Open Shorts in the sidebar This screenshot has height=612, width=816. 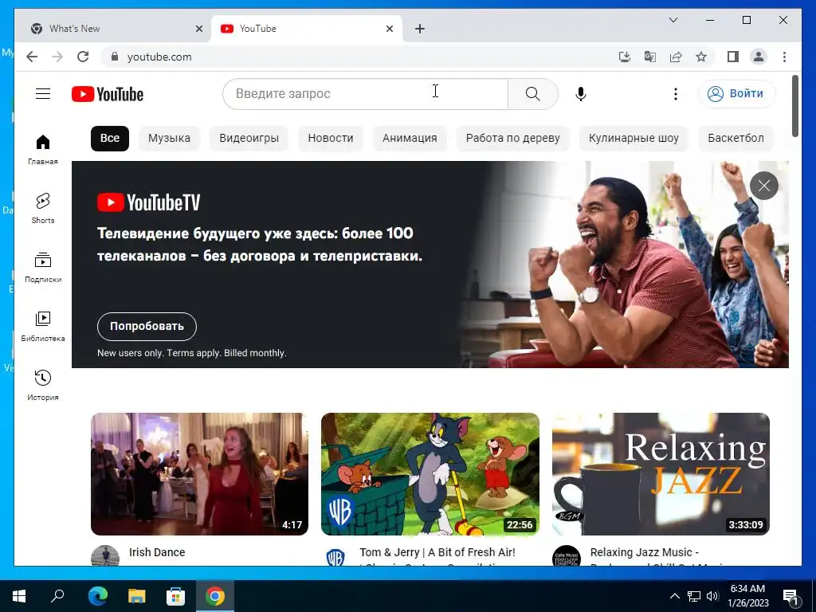pyautogui.click(x=43, y=209)
